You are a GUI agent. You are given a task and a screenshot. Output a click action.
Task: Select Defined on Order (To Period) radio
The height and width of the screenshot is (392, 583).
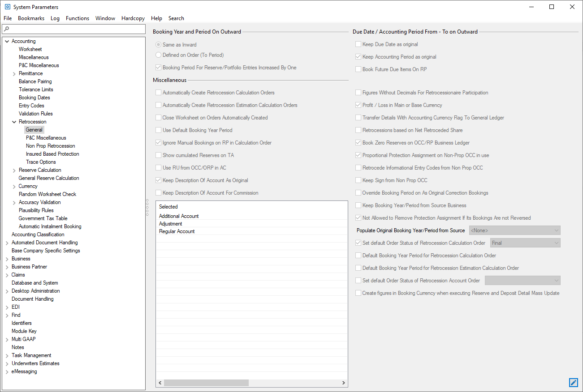click(158, 55)
